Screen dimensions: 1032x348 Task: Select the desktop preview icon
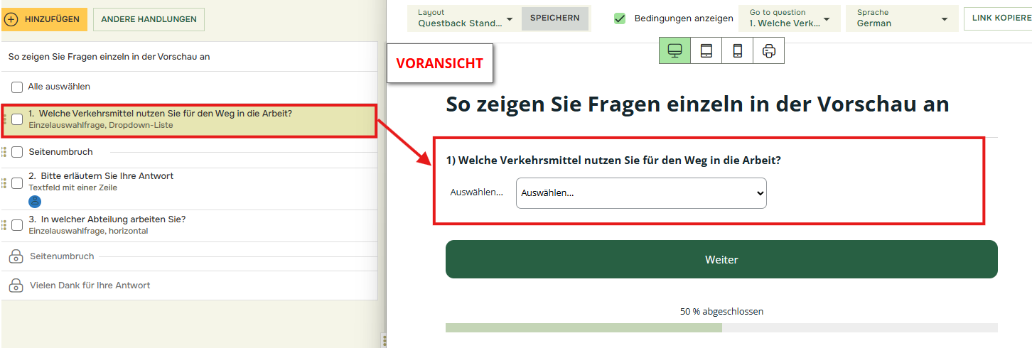pos(674,50)
